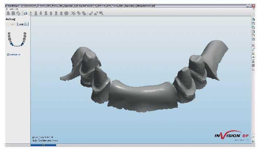Click the blue progress bar in status bar
Screen dimensions: 258x149
[x=43, y=145]
